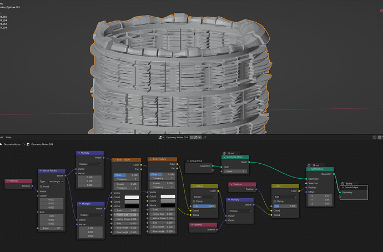The width and height of the screenshot is (383, 252).
Task: Collapse the Group Input node
Action: tap(188, 161)
